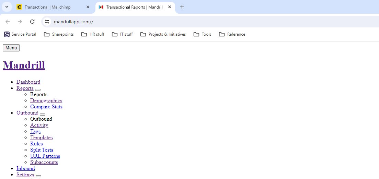Go to the Dashboard link
The image size is (379, 179).
click(x=28, y=82)
